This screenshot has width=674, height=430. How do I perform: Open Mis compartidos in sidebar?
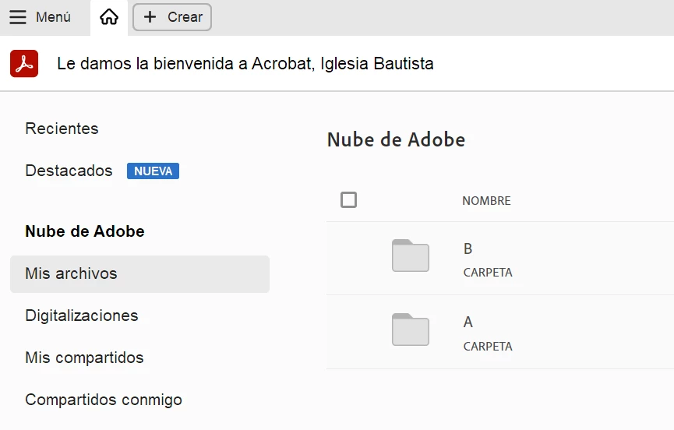(84, 358)
